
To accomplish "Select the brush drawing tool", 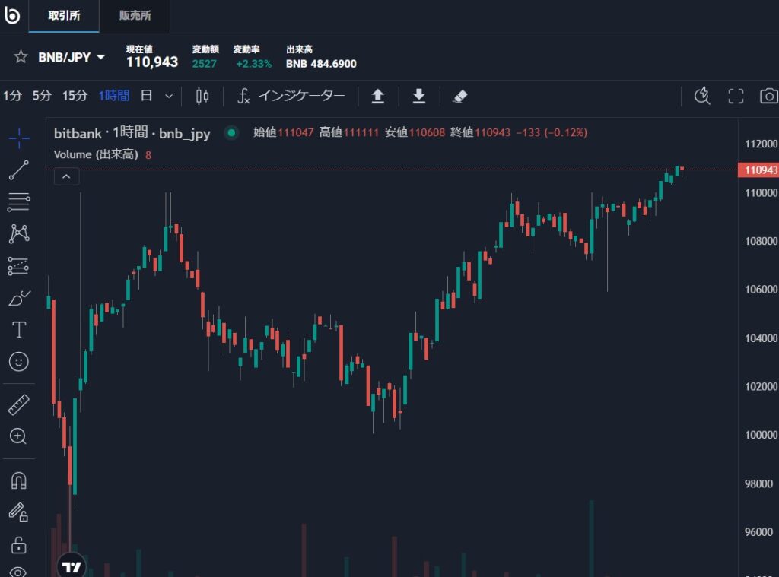I will (19, 297).
